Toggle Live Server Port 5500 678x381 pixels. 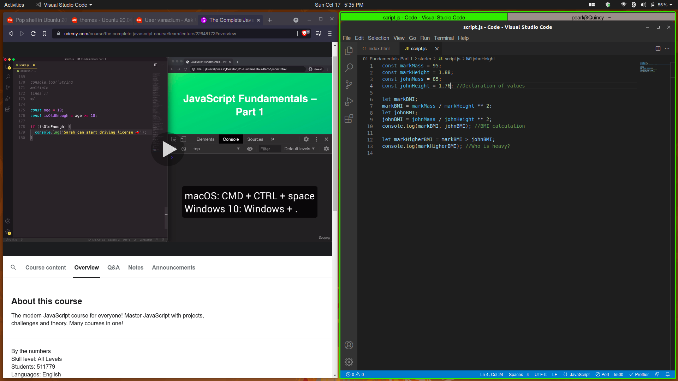pyautogui.click(x=609, y=375)
